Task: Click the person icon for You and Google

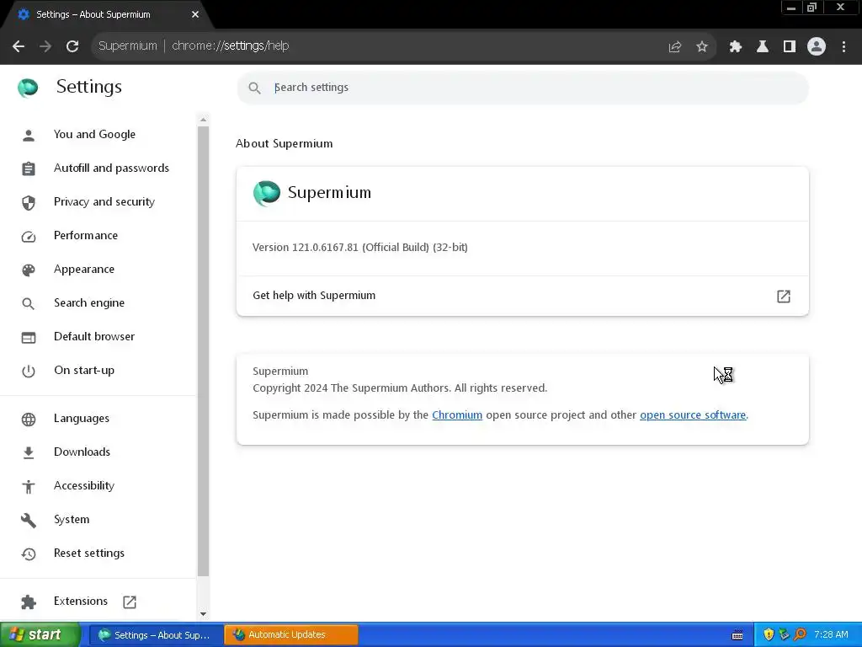Action: click(x=29, y=136)
